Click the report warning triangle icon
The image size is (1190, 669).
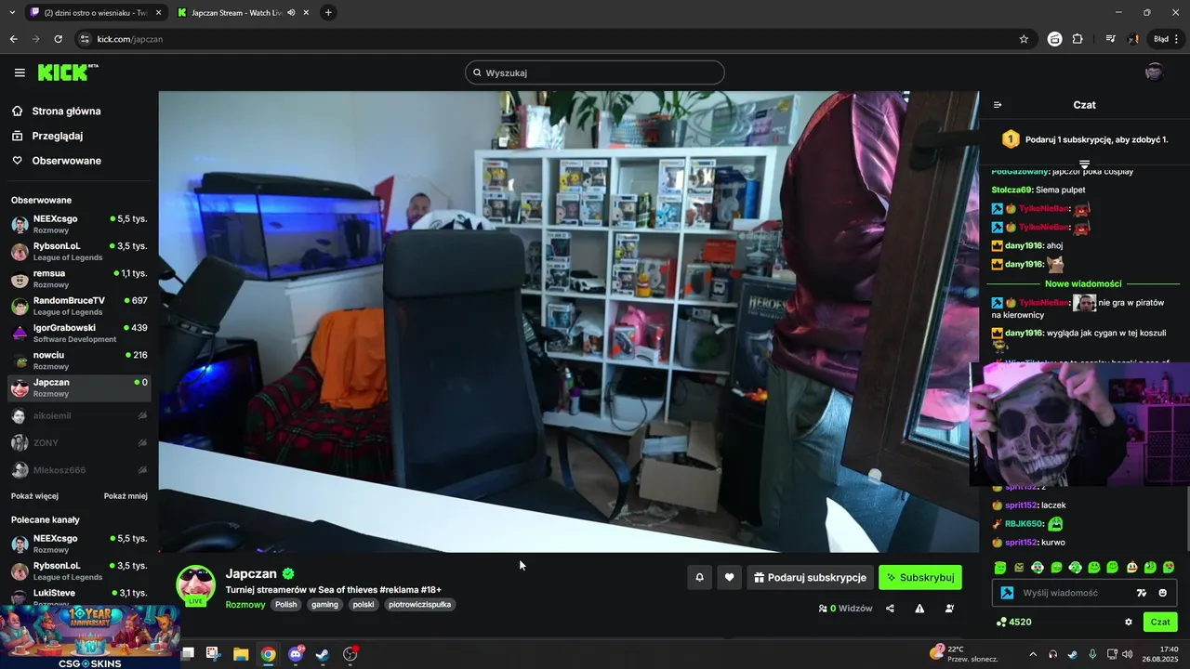919,609
